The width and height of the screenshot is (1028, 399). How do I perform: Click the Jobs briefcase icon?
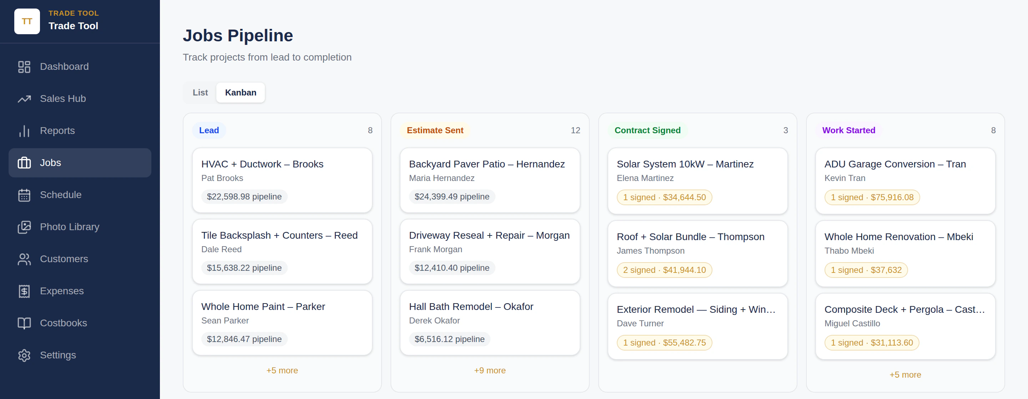(24, 163)
